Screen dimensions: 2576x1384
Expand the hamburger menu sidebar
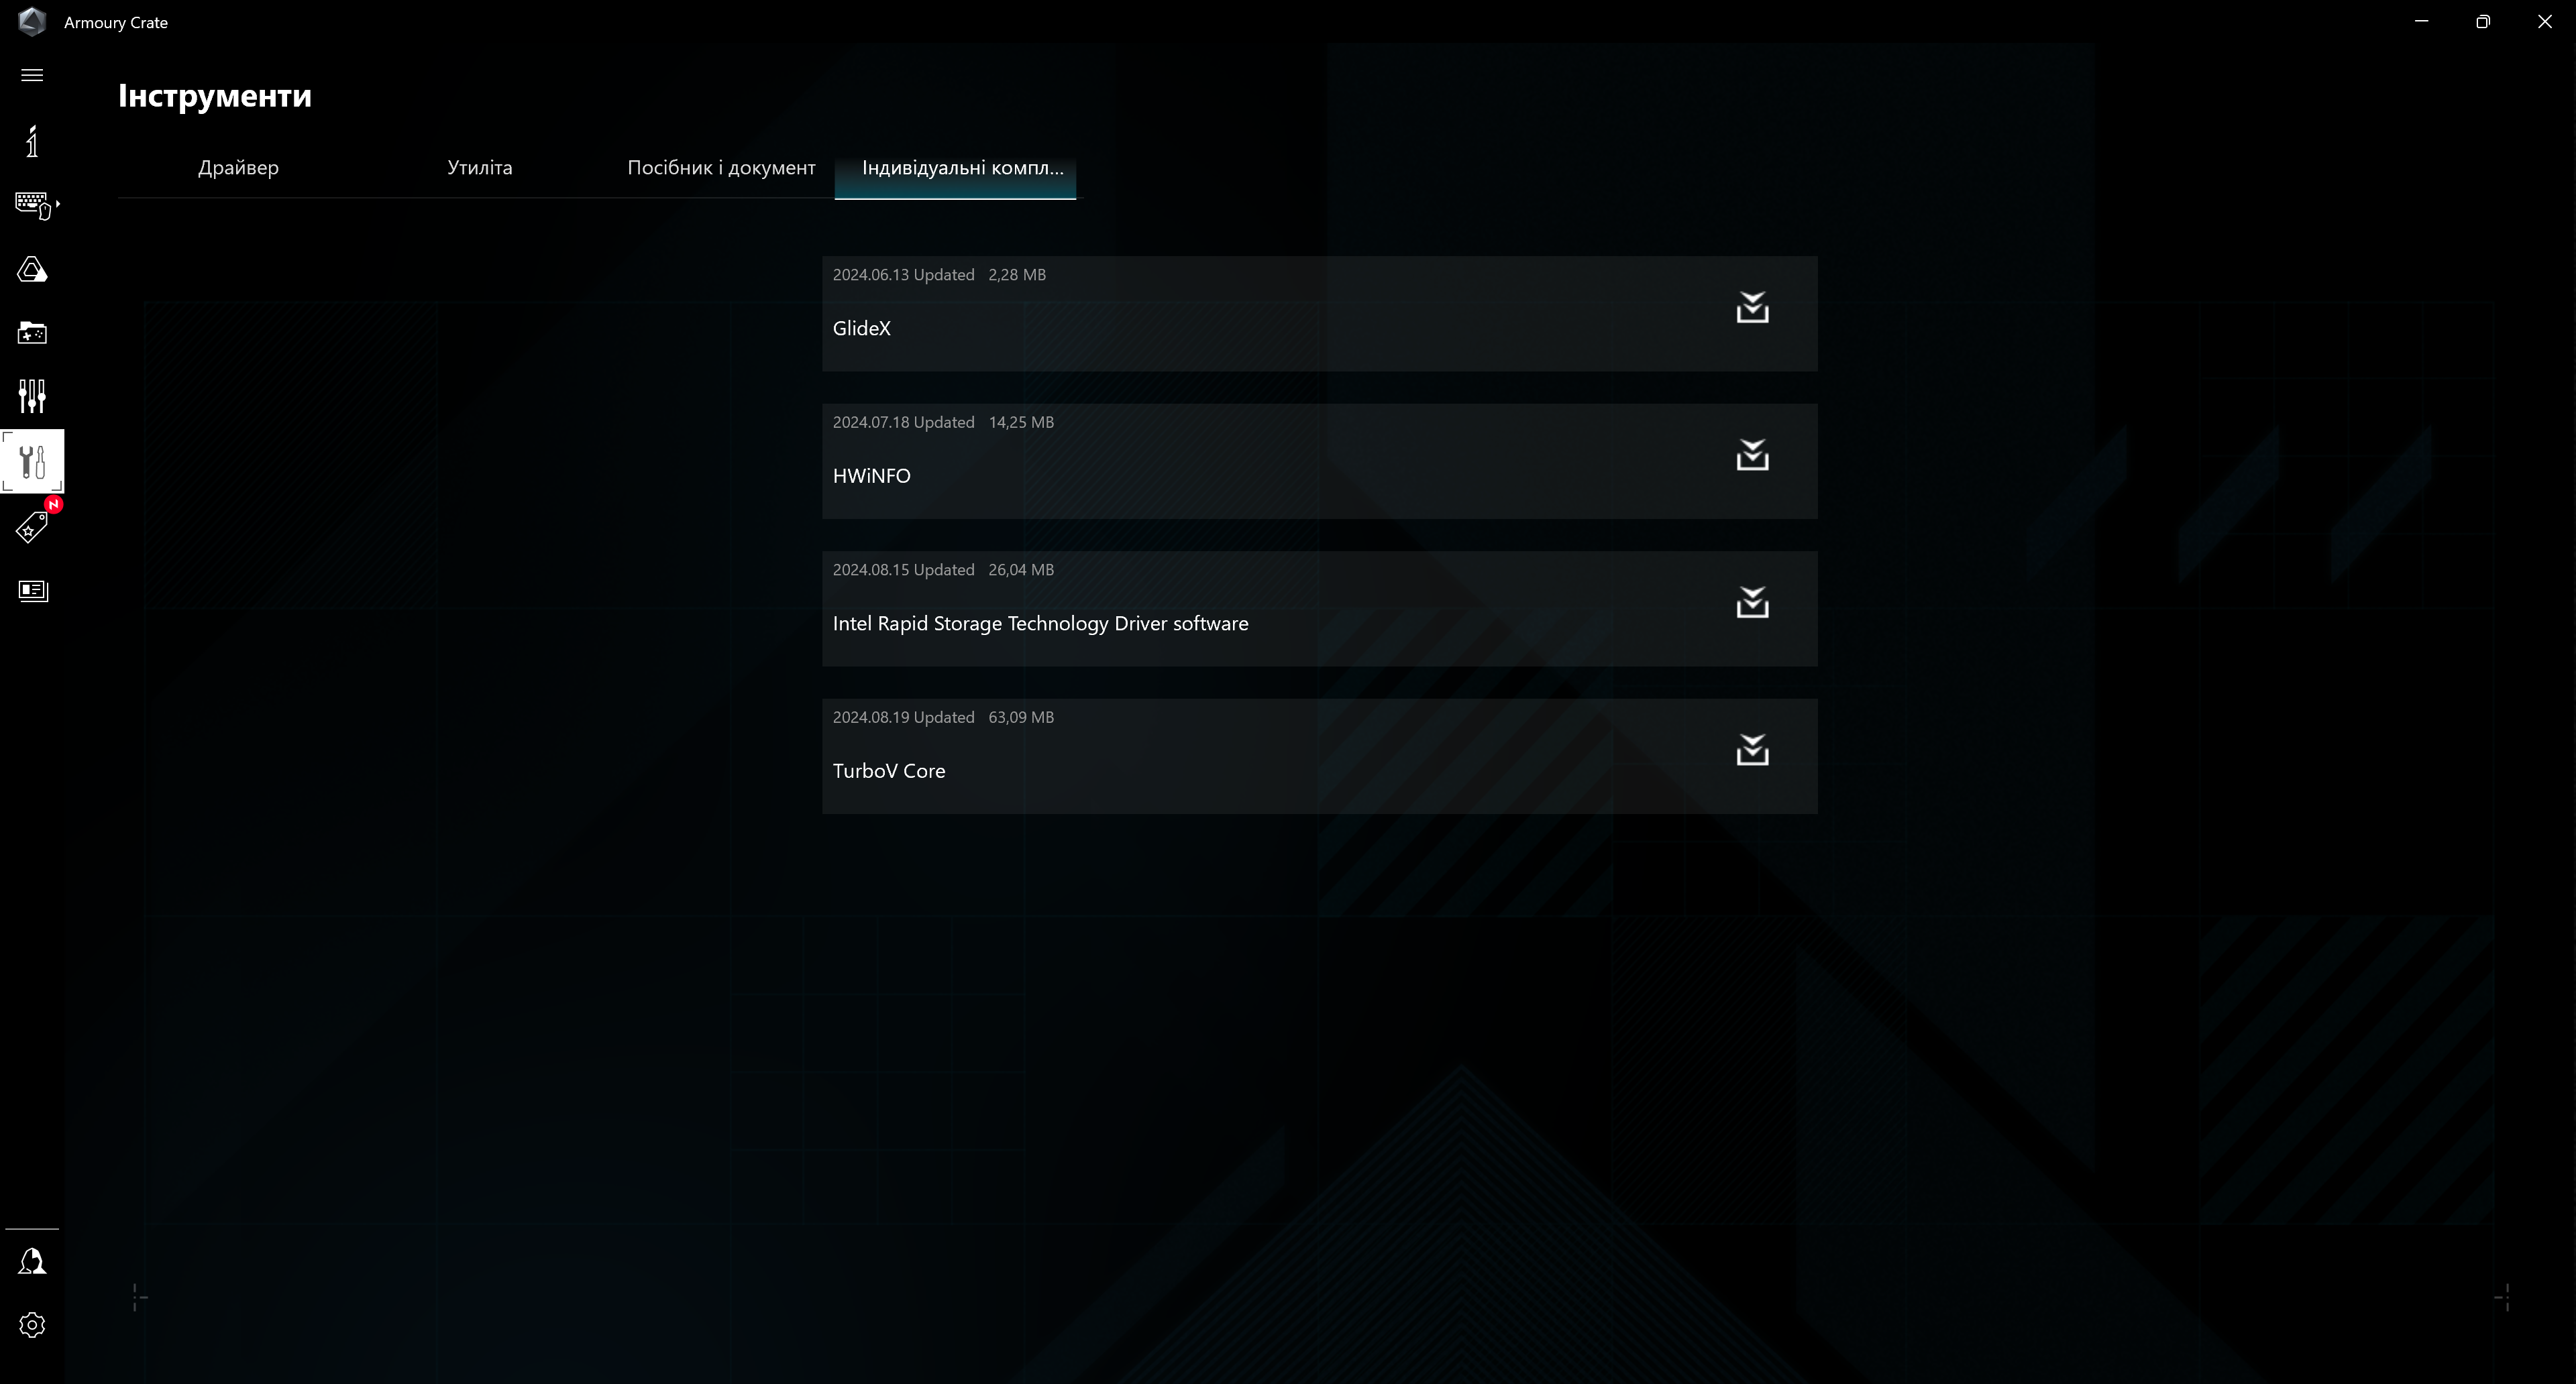coord(32,75)
